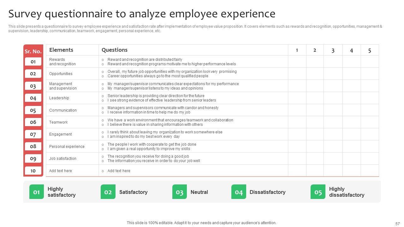
Task: Mark rating 3 cell for Teamwork row
Action: tap(333, 122)
